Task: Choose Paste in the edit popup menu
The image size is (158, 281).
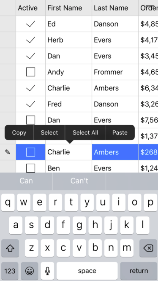Action: pos(120,132)
